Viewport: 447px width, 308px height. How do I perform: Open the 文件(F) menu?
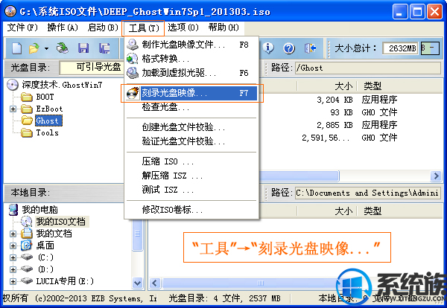click(x=22, y=28)
